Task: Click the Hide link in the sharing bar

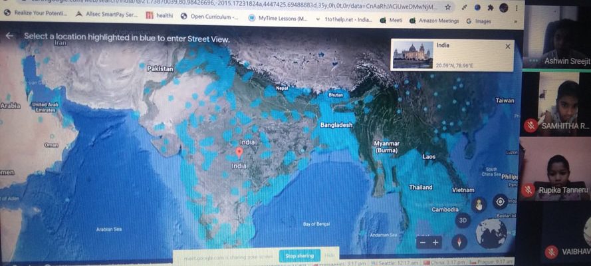Action: [x=330, y=255]
